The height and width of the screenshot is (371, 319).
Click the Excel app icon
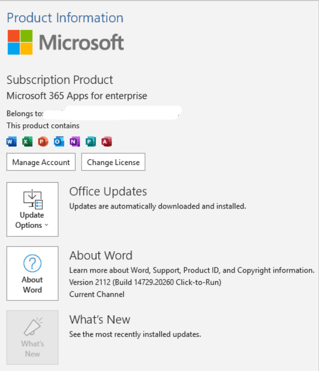click(x=27, y=142)
